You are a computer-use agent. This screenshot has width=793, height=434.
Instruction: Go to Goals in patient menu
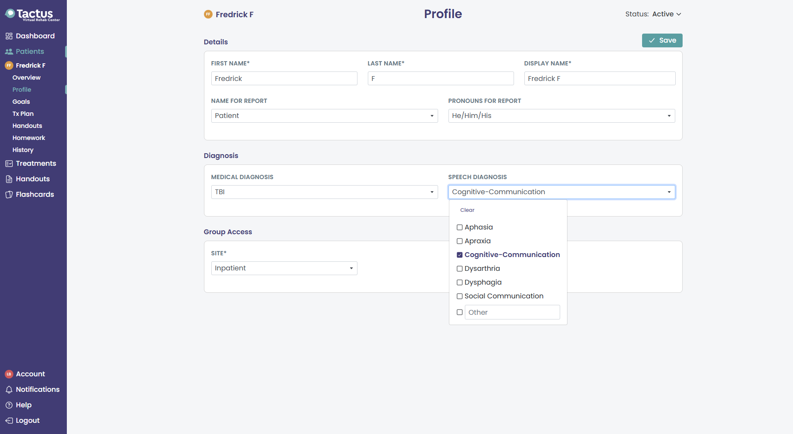point(21,102)
